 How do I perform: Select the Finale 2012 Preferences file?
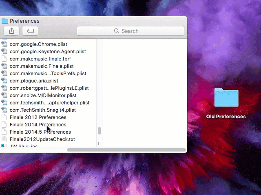pyautogui.click(x=38, y=117)
